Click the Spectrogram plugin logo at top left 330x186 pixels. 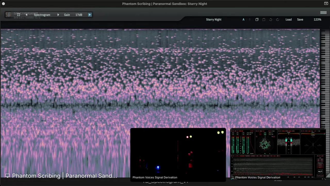[9, 15]
